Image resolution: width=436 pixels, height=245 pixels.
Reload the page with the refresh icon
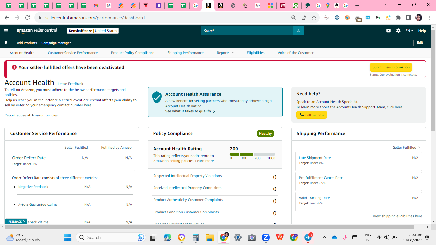click(x=27, y=18)
